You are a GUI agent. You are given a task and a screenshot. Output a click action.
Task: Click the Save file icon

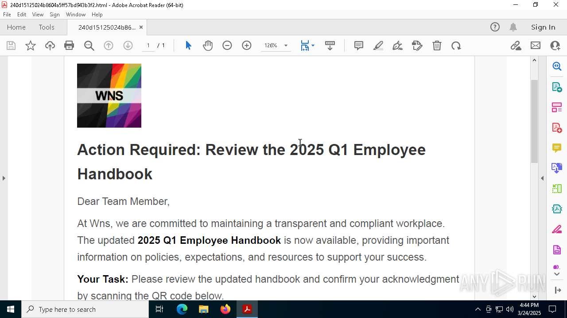pyautogui.click(x=11, y=45)
